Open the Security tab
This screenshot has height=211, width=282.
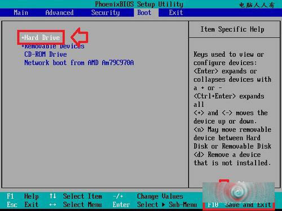click(x=105, y=13)
